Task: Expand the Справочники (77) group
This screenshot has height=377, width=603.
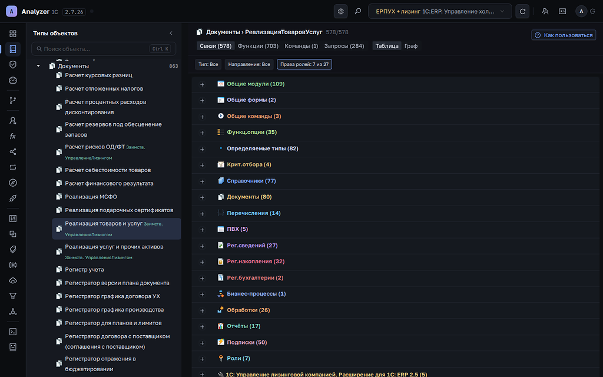Action: pyautogui.click(x=203, y=181)
